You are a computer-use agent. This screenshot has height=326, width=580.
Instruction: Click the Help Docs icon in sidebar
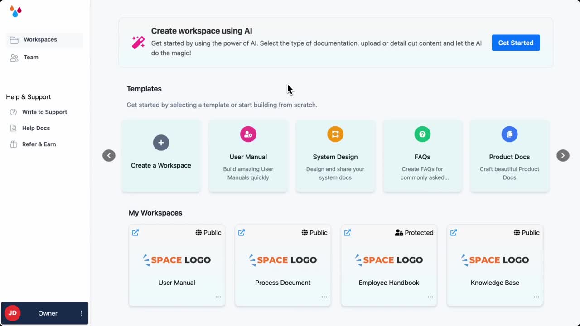(14, 128)
